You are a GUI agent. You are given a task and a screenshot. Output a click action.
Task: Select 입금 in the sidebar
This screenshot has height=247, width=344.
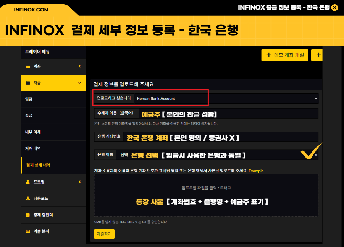pyautogui.click(x=53, y=99)
